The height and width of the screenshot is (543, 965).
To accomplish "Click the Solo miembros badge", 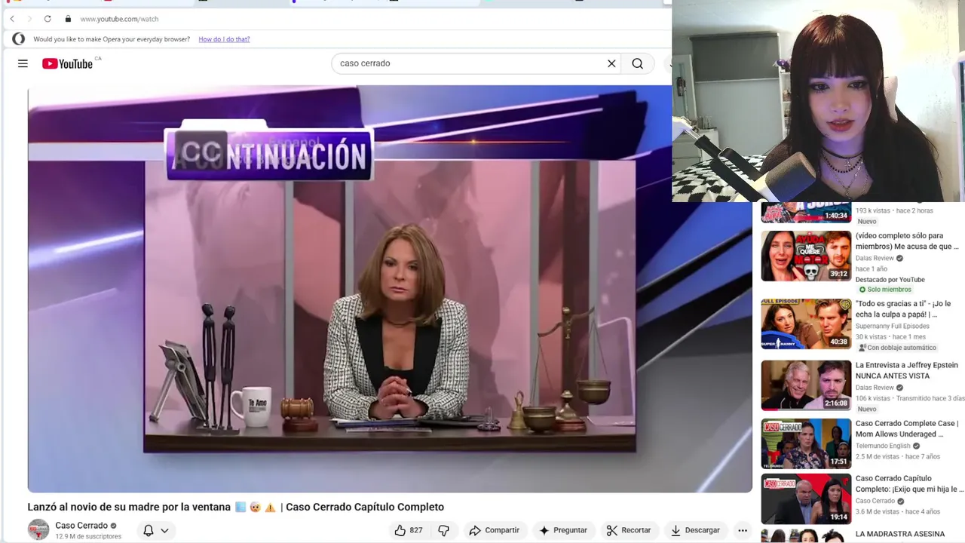I will pyautogui.click(x=885, y=290).
